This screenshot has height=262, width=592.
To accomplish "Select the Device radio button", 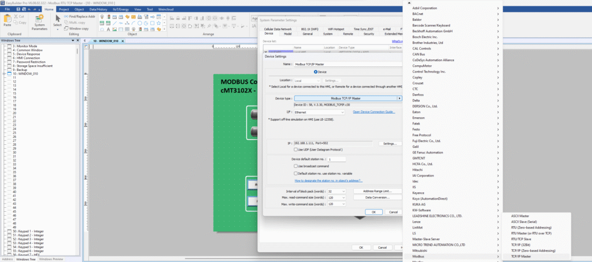I will coord(316,72).
